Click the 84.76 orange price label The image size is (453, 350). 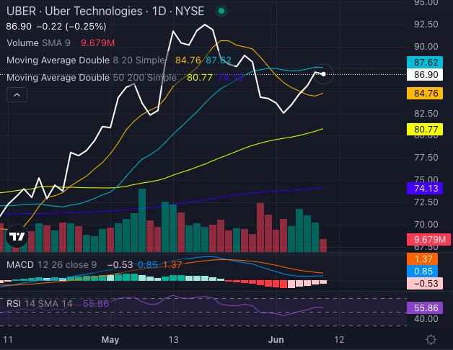click(x=424, y=94)
